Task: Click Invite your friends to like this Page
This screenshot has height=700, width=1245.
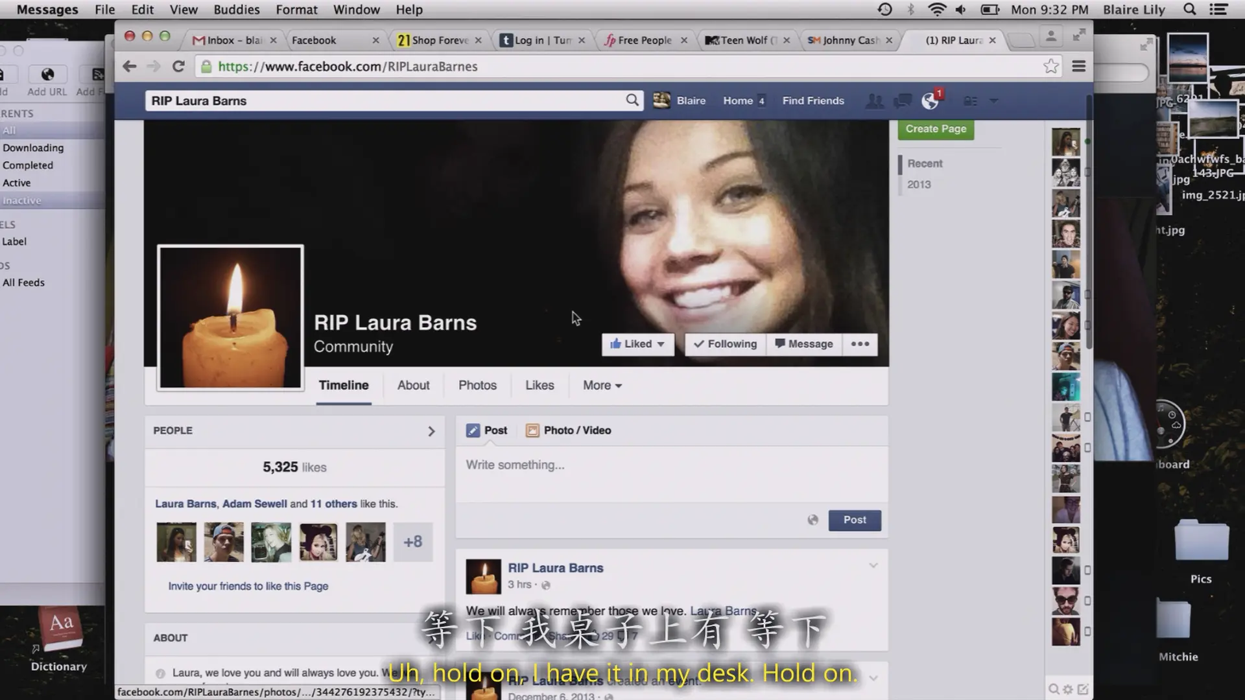Action: click(x=248, y=586)
